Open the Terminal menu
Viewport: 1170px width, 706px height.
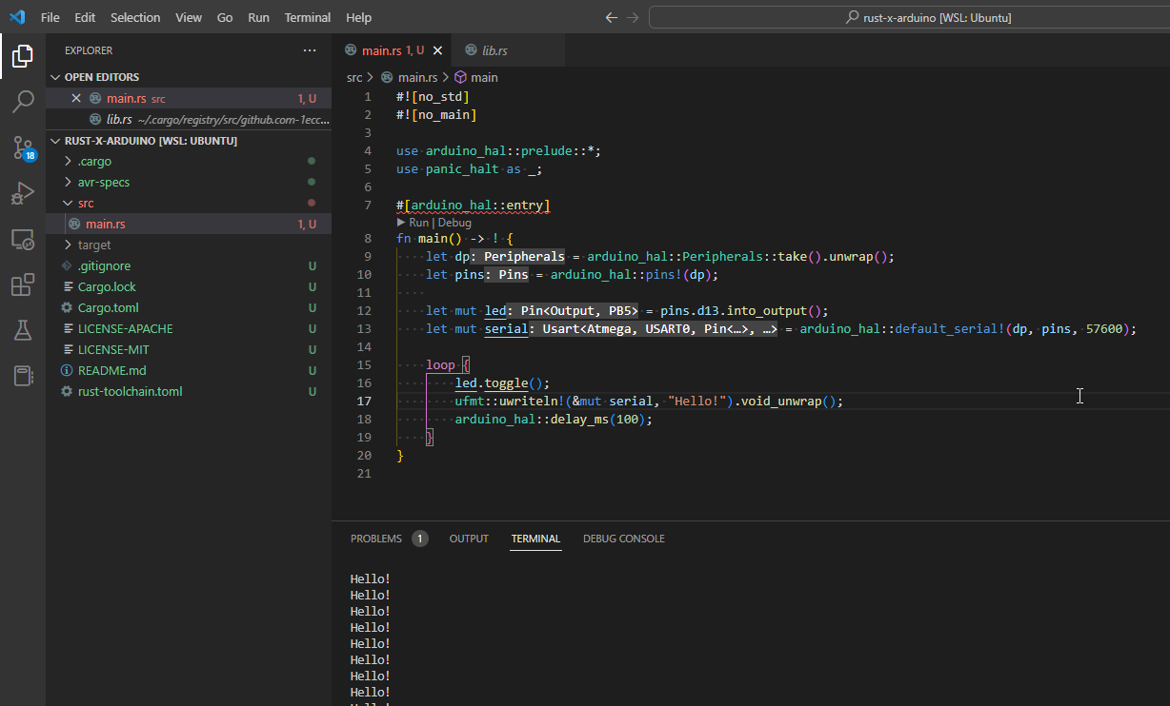[x=308, y=17]
